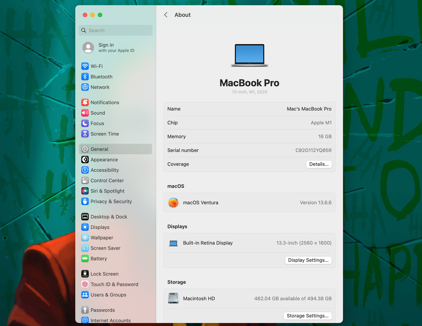Open Screen Time settings
Image resolution: width=422 pixels, height=326 pixels.
coord(105,134)
